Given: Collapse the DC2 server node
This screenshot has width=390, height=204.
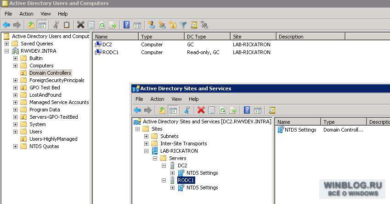Looking at the screenshot, I should pyautogui.click(x=164, y=166).
